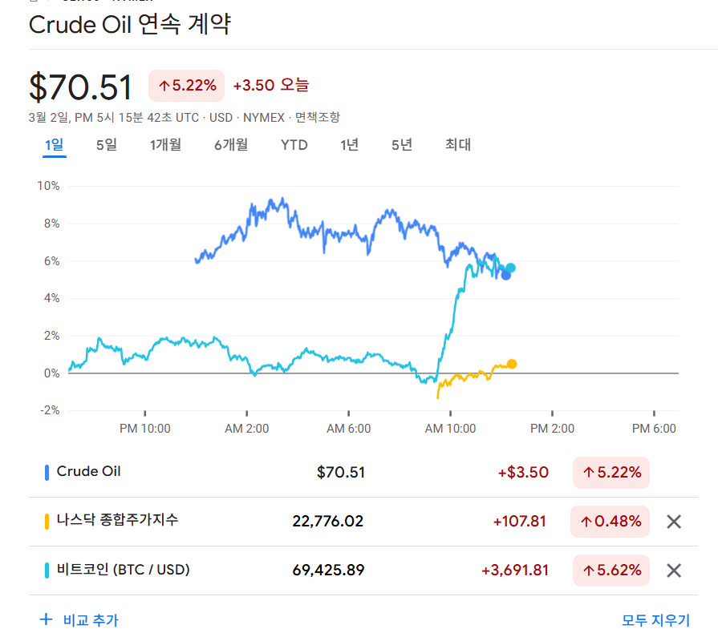This screenshot has height=633, width=718.
Task: Click the Bitcoin endpoint dot on chart
Action: pyautogui.click(x=510, y=268)
